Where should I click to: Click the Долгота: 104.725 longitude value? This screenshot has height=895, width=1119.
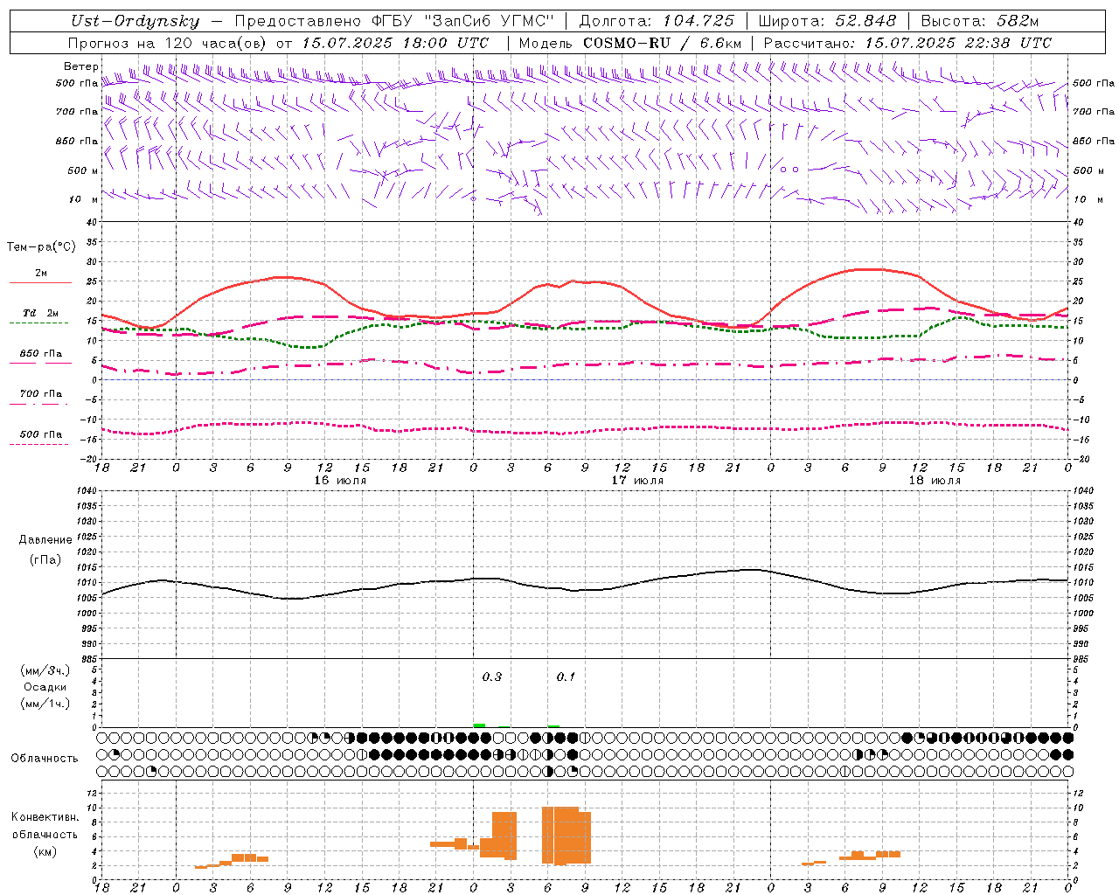pyautogui.click(x=657, y=22)
